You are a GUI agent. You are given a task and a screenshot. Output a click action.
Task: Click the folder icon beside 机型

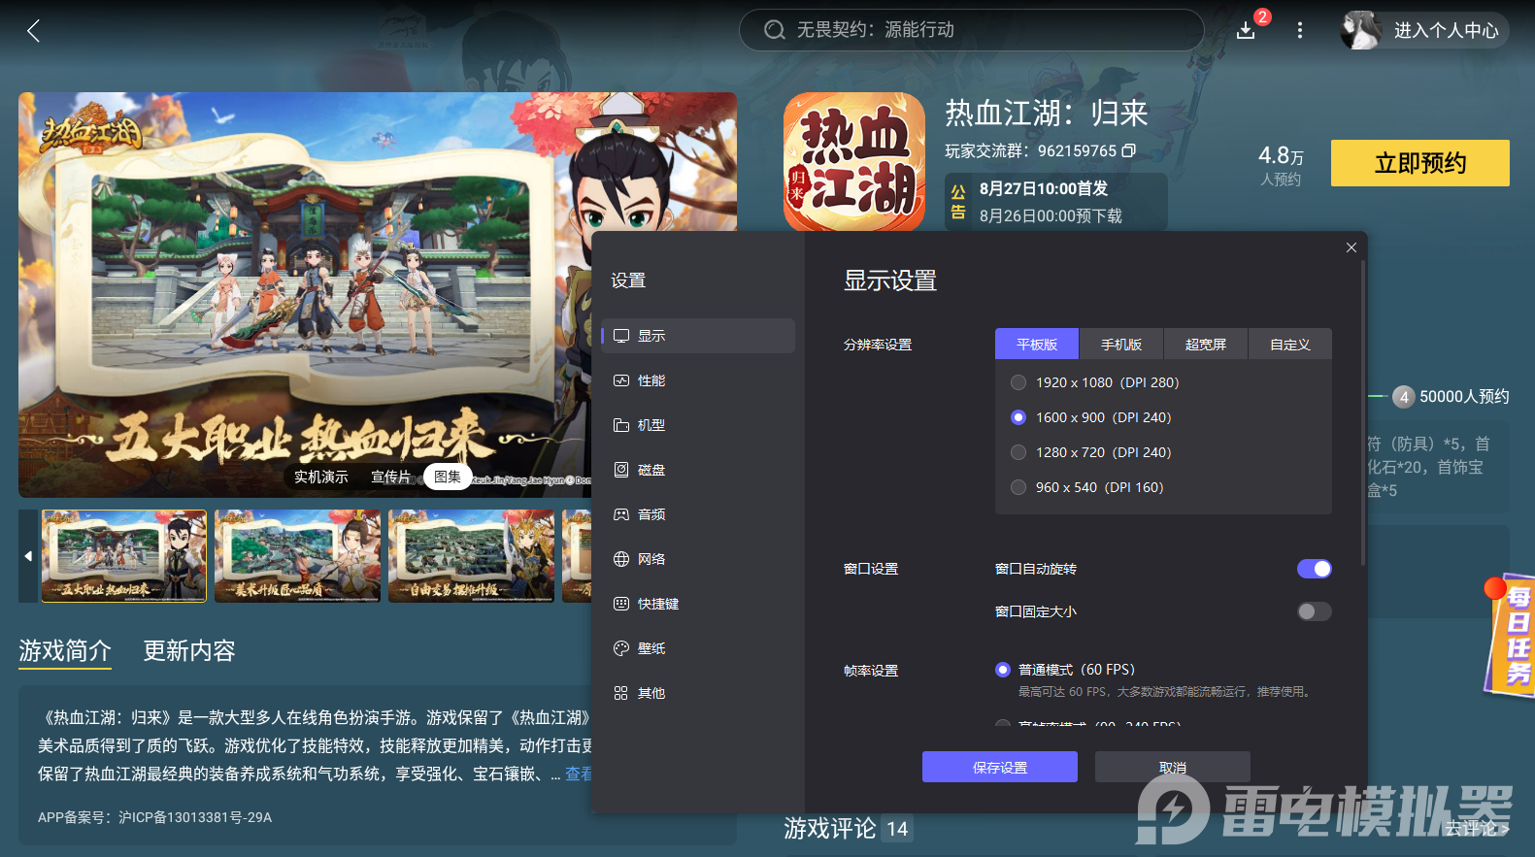621,425
